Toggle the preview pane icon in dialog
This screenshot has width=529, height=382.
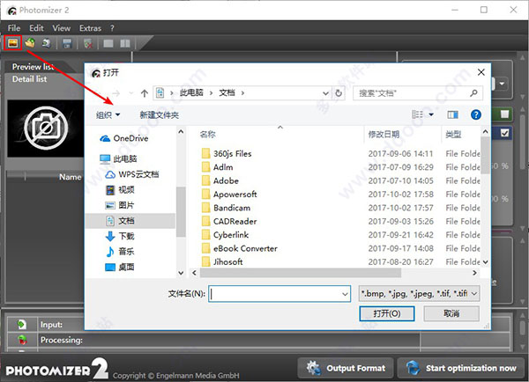tap(452, 115)
